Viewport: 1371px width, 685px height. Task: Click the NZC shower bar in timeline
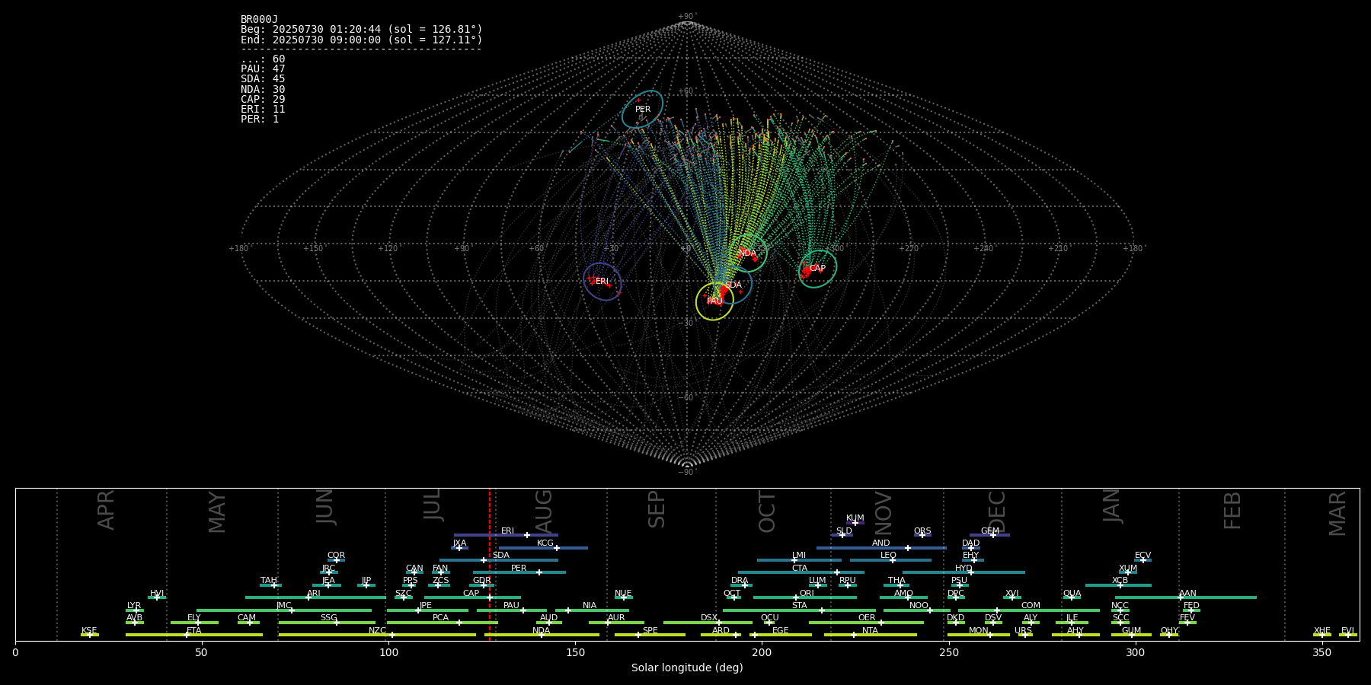377,635
